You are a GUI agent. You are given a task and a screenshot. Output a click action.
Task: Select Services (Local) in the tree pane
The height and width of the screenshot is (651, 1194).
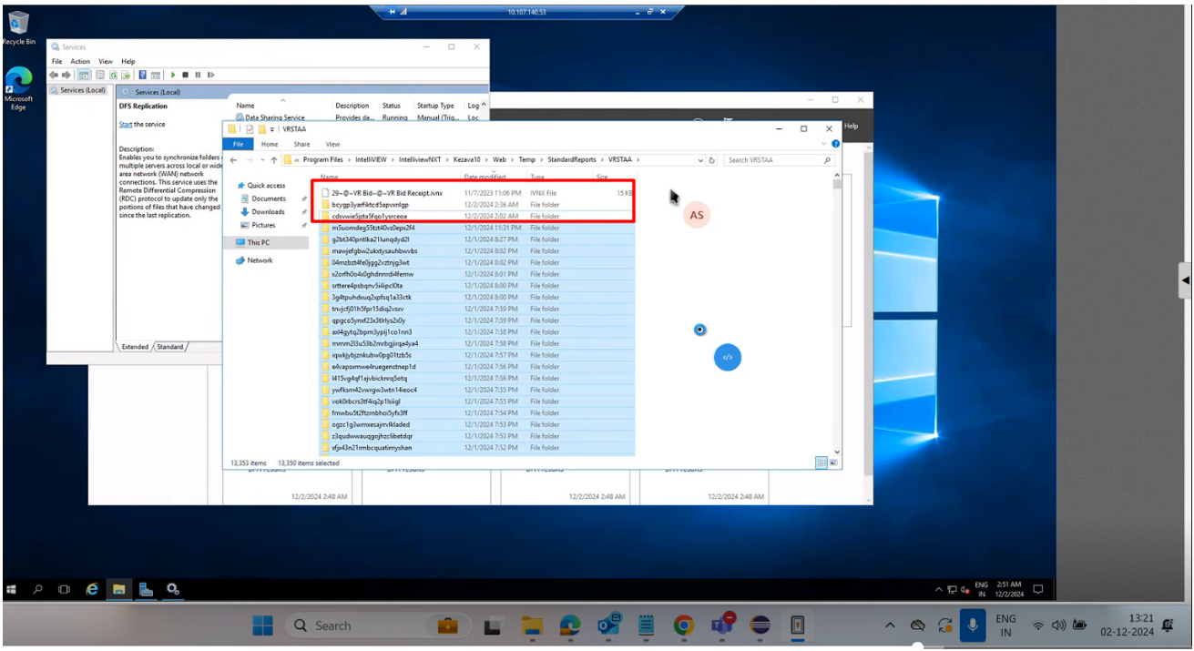tap(83, 91)
